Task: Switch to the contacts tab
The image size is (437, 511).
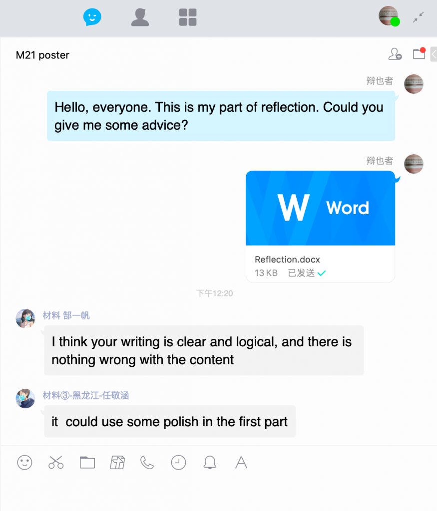Action: (140, 17)
